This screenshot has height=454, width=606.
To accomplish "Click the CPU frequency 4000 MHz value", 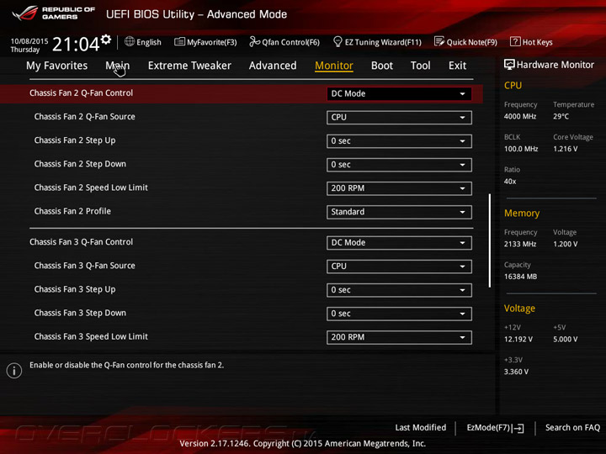I will click(520, 116).
